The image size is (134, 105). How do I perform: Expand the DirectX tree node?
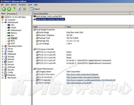pos(3,62)
